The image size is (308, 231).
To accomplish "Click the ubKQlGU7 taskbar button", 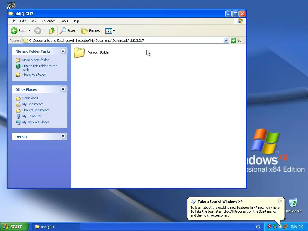I will click(x=56, y=227).
